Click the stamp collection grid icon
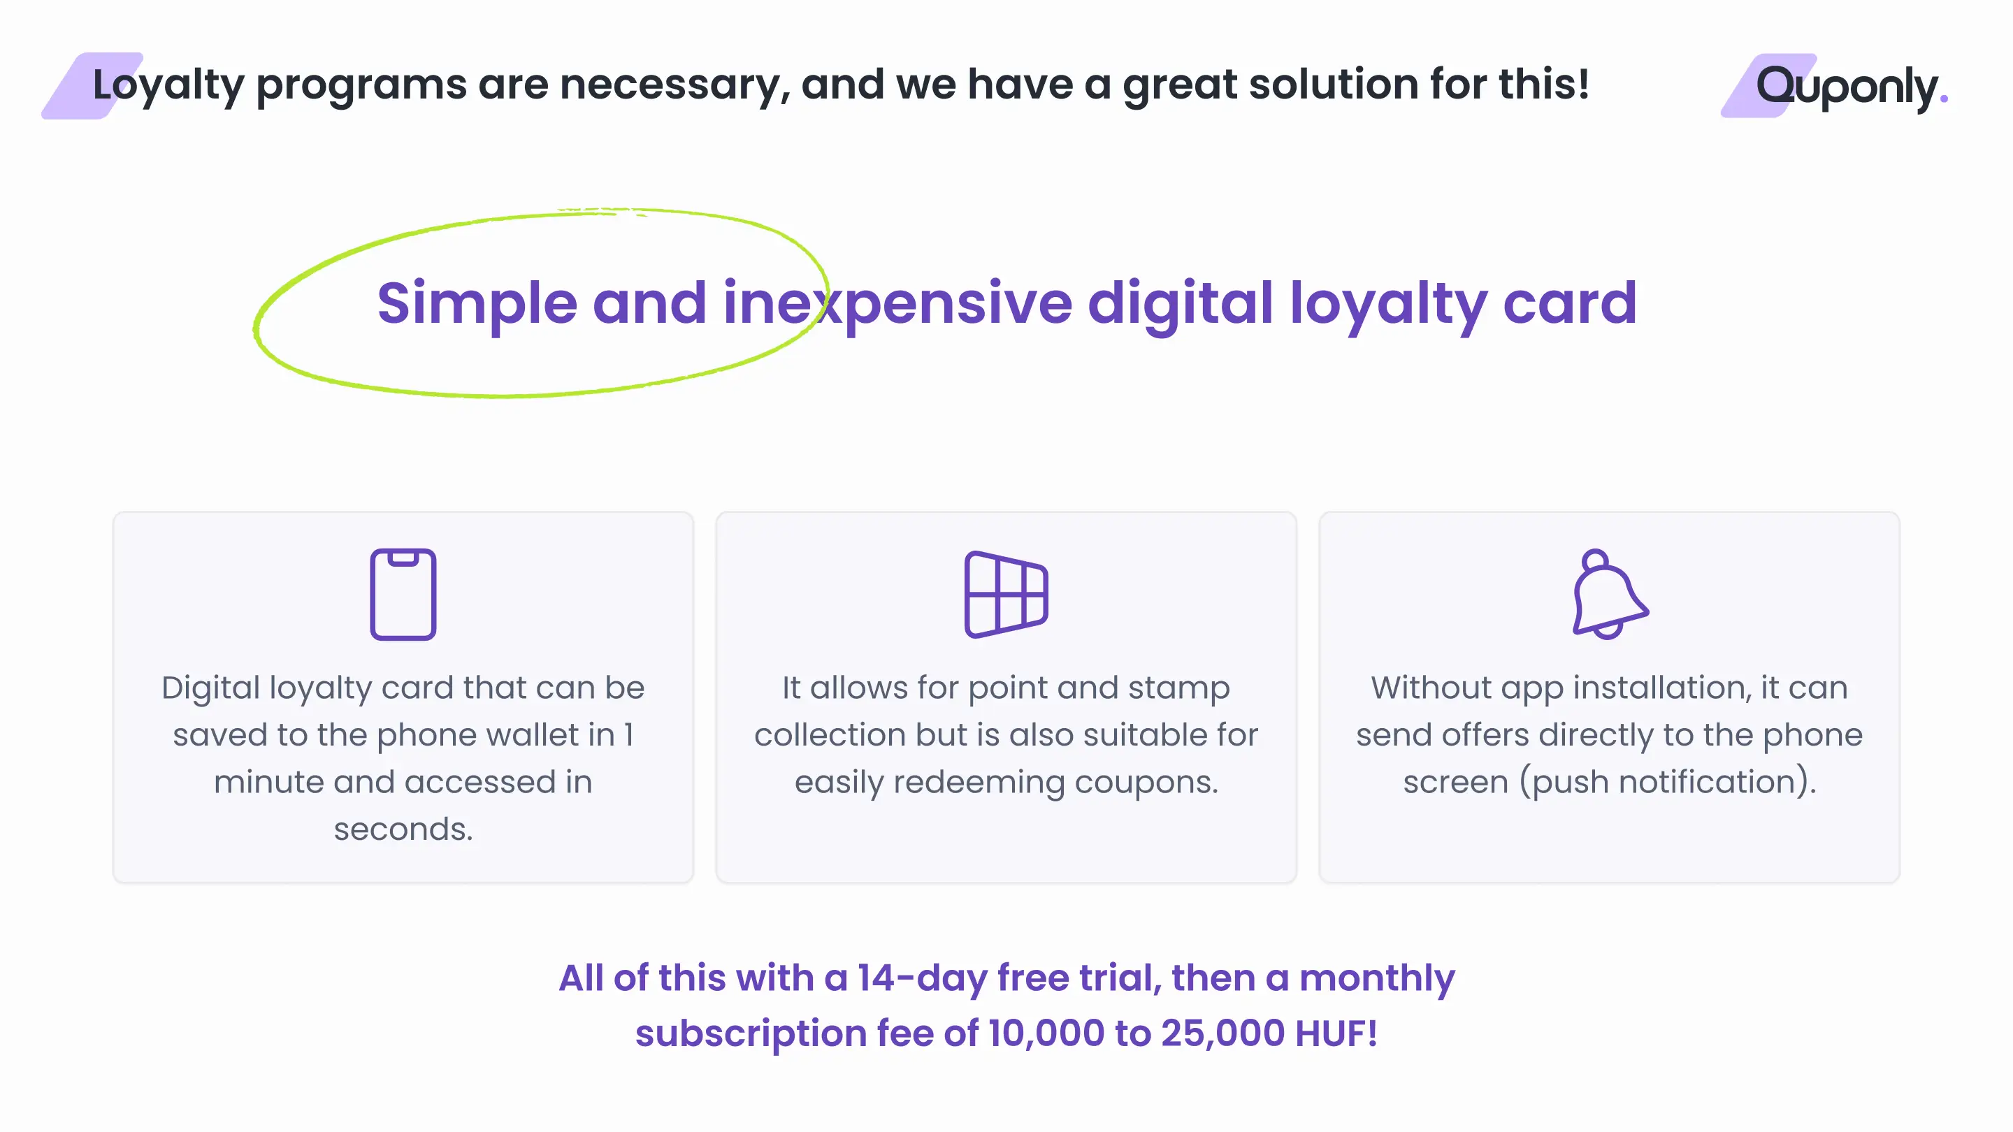 coord(1006,595)
